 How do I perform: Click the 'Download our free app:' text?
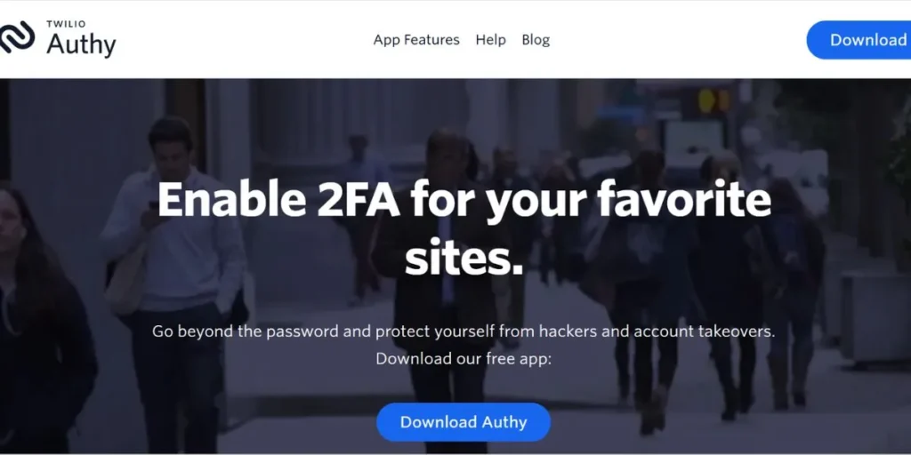464,359
